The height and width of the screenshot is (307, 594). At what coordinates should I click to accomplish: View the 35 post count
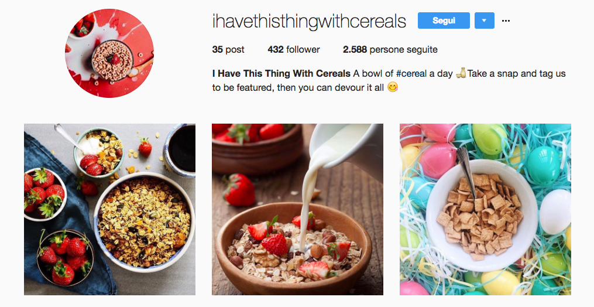228,50
